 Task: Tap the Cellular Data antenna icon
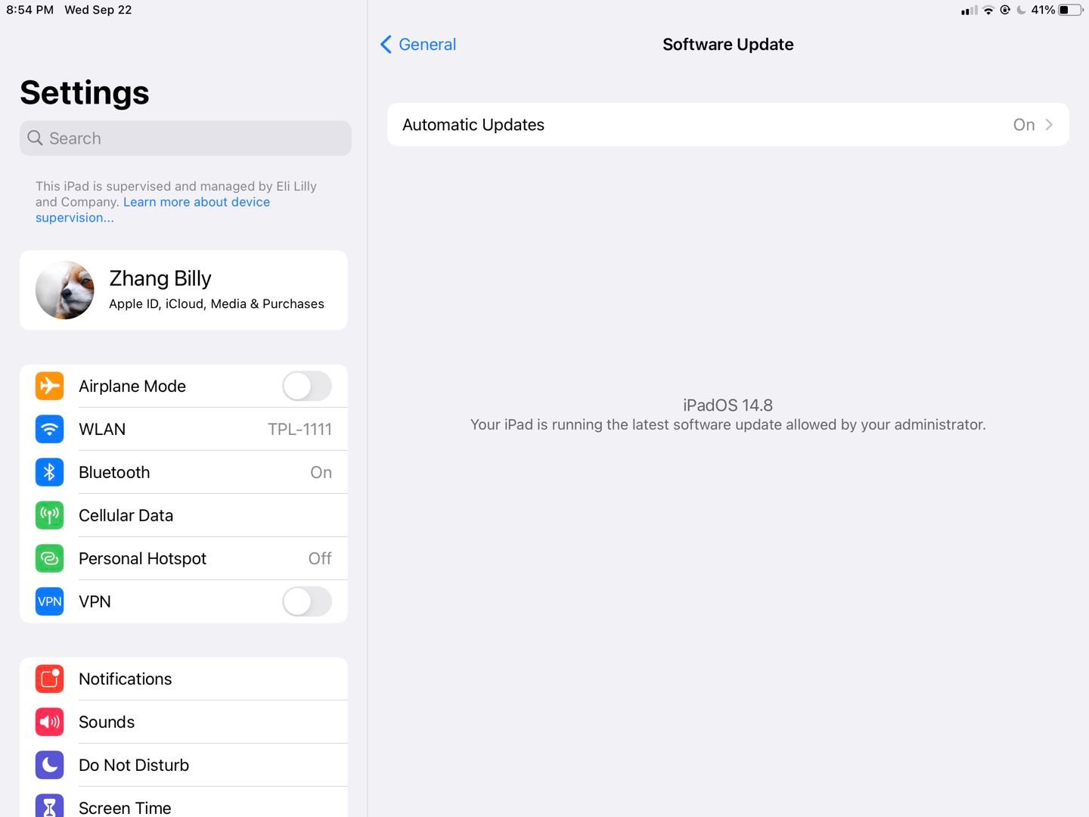[x=49, y=515]
